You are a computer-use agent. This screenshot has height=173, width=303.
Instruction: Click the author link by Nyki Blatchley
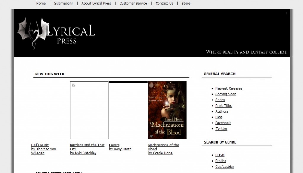[x=83, y=153]
